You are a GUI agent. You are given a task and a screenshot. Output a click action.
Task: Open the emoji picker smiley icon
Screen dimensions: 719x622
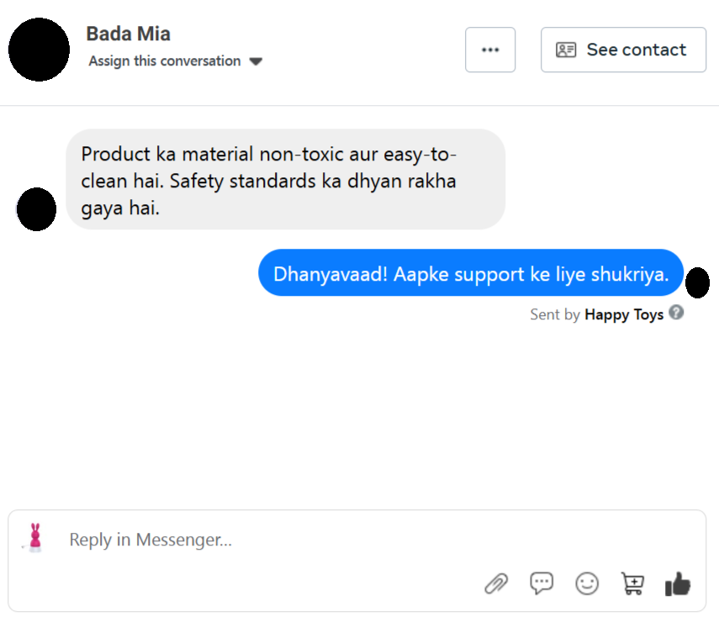coord(587,583)
